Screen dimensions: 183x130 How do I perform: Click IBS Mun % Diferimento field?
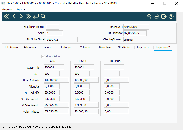112,99
